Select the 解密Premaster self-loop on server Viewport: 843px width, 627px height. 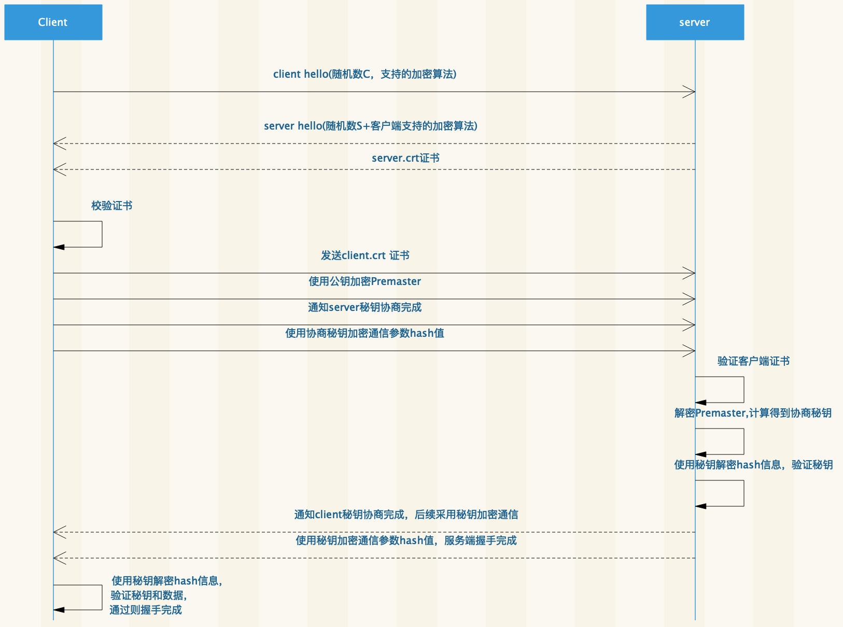(x=720, y=441)
